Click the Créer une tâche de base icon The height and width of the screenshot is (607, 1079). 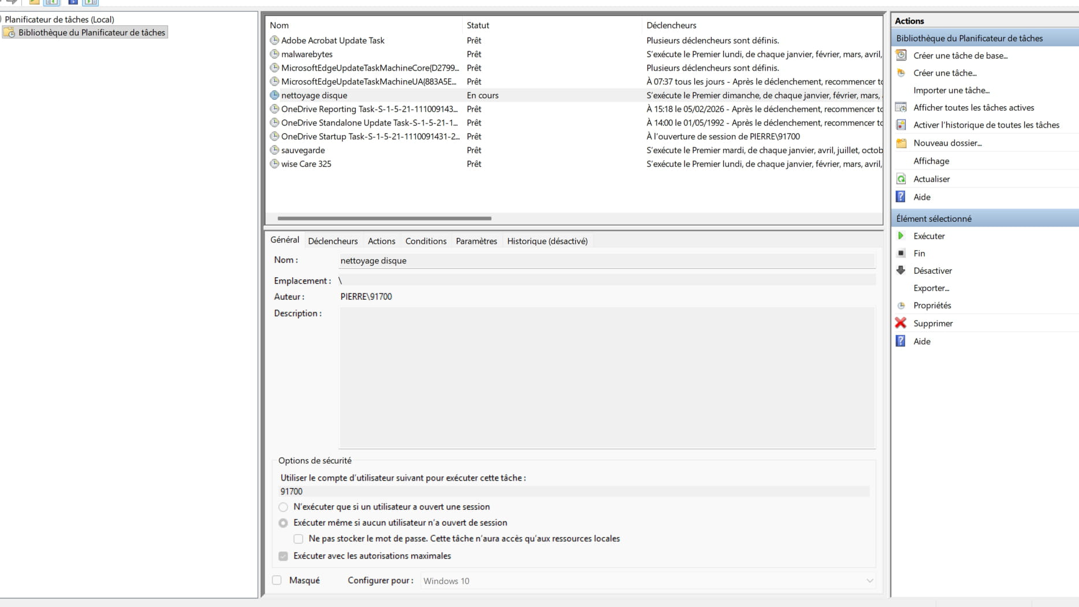click(901, 55)
